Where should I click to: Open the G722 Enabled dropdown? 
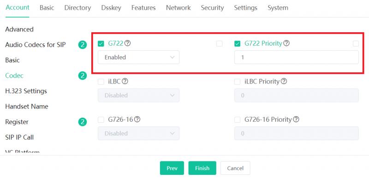(139, 57)
